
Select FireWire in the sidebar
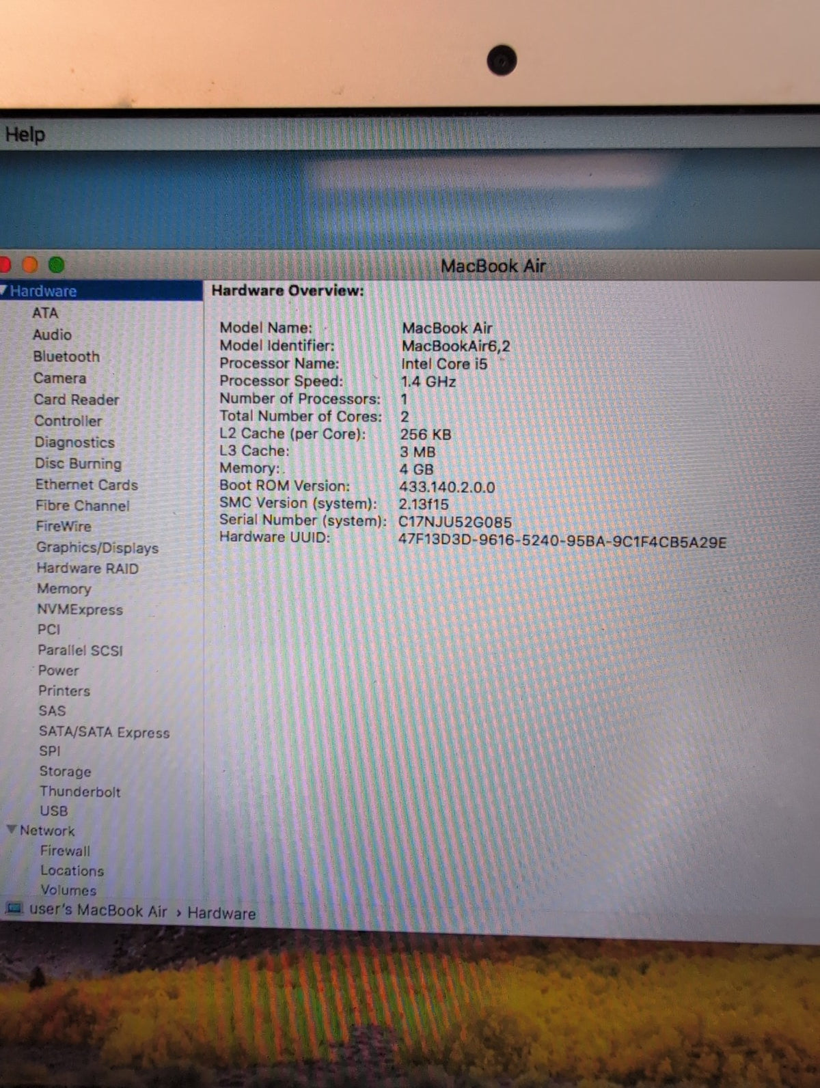(64, 527)
